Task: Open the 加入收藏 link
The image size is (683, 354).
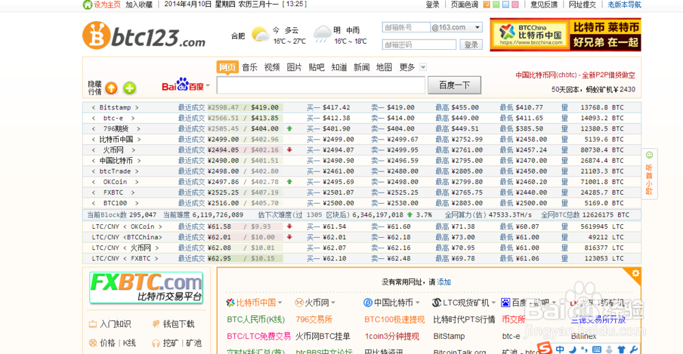Action: [139, 5]
